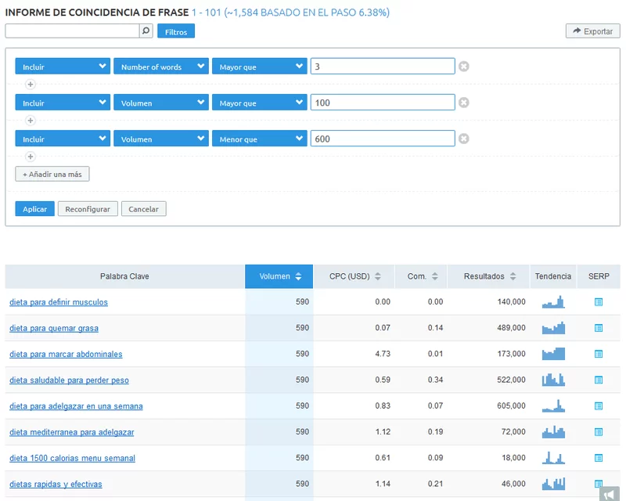The height and width of the screenshot is (501, 626).
Task: Open SERP snapshot for dieta para marcar abdominales
Action: coord(599,354)
